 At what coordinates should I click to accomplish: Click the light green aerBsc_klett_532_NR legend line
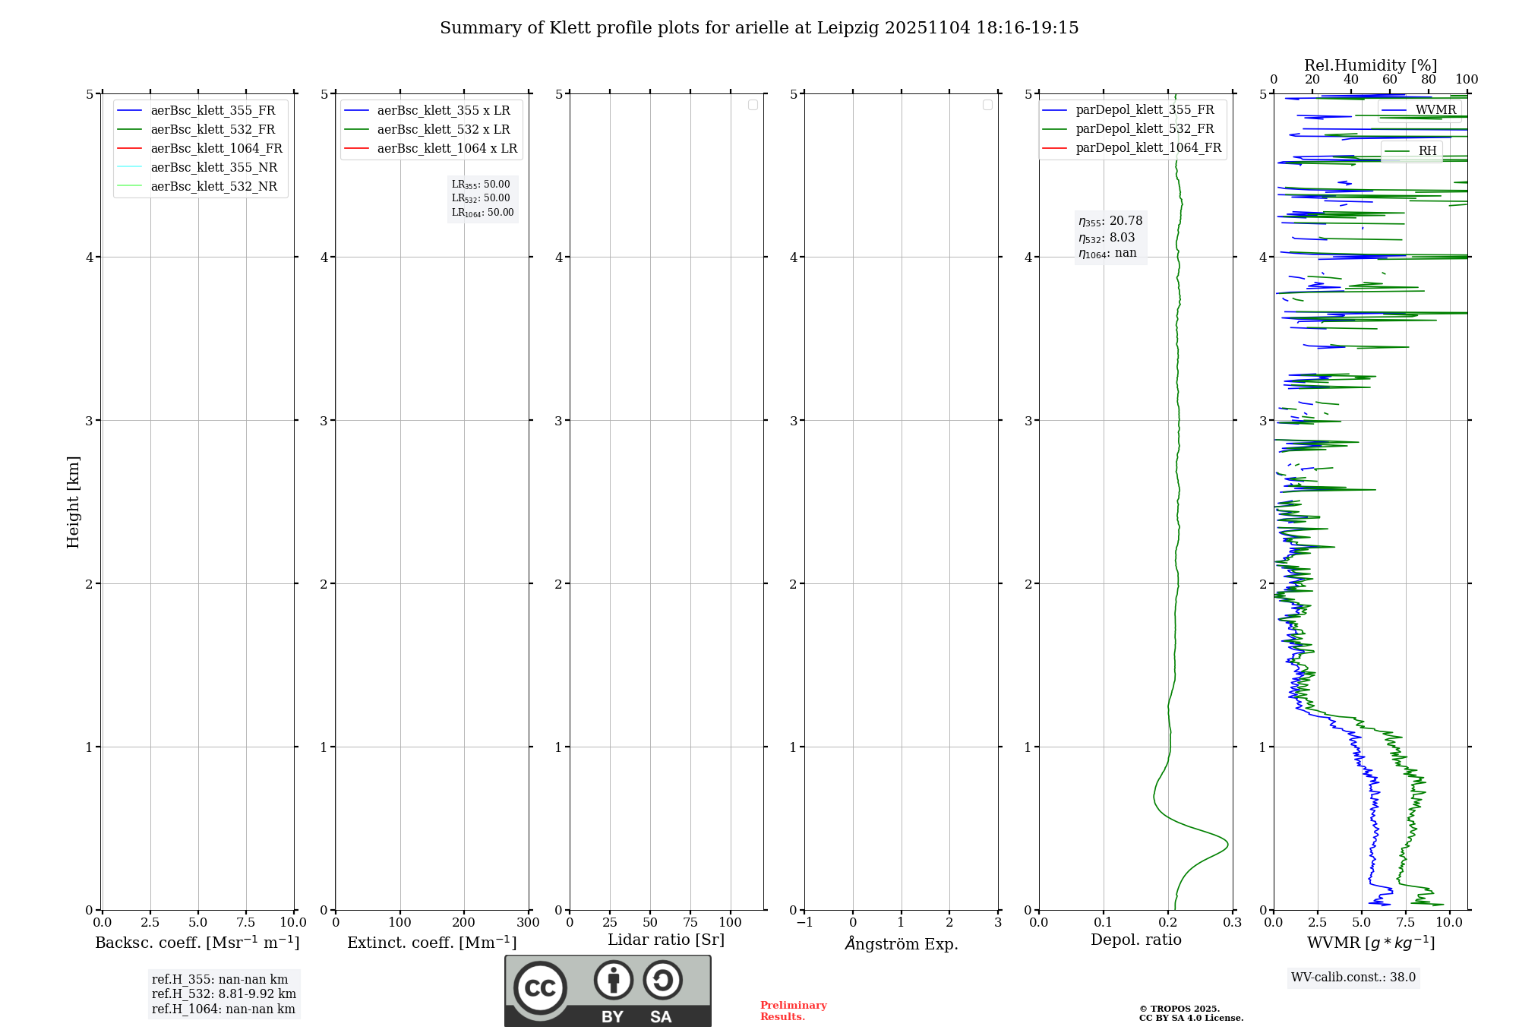pos(130,187)
